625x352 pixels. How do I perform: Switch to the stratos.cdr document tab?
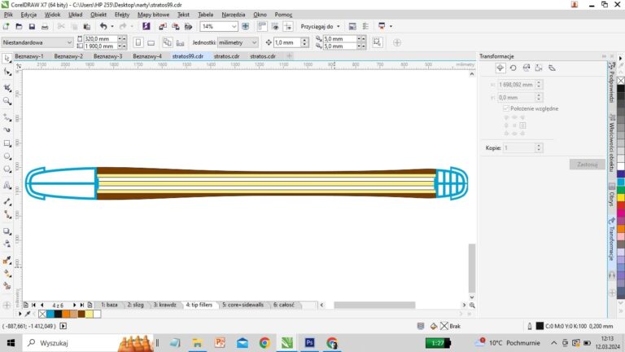coord(226,56)
